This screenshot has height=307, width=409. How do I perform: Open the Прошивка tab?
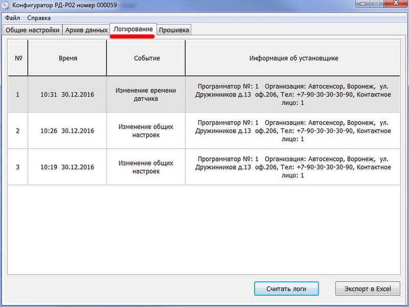click(x=174, y=30)
